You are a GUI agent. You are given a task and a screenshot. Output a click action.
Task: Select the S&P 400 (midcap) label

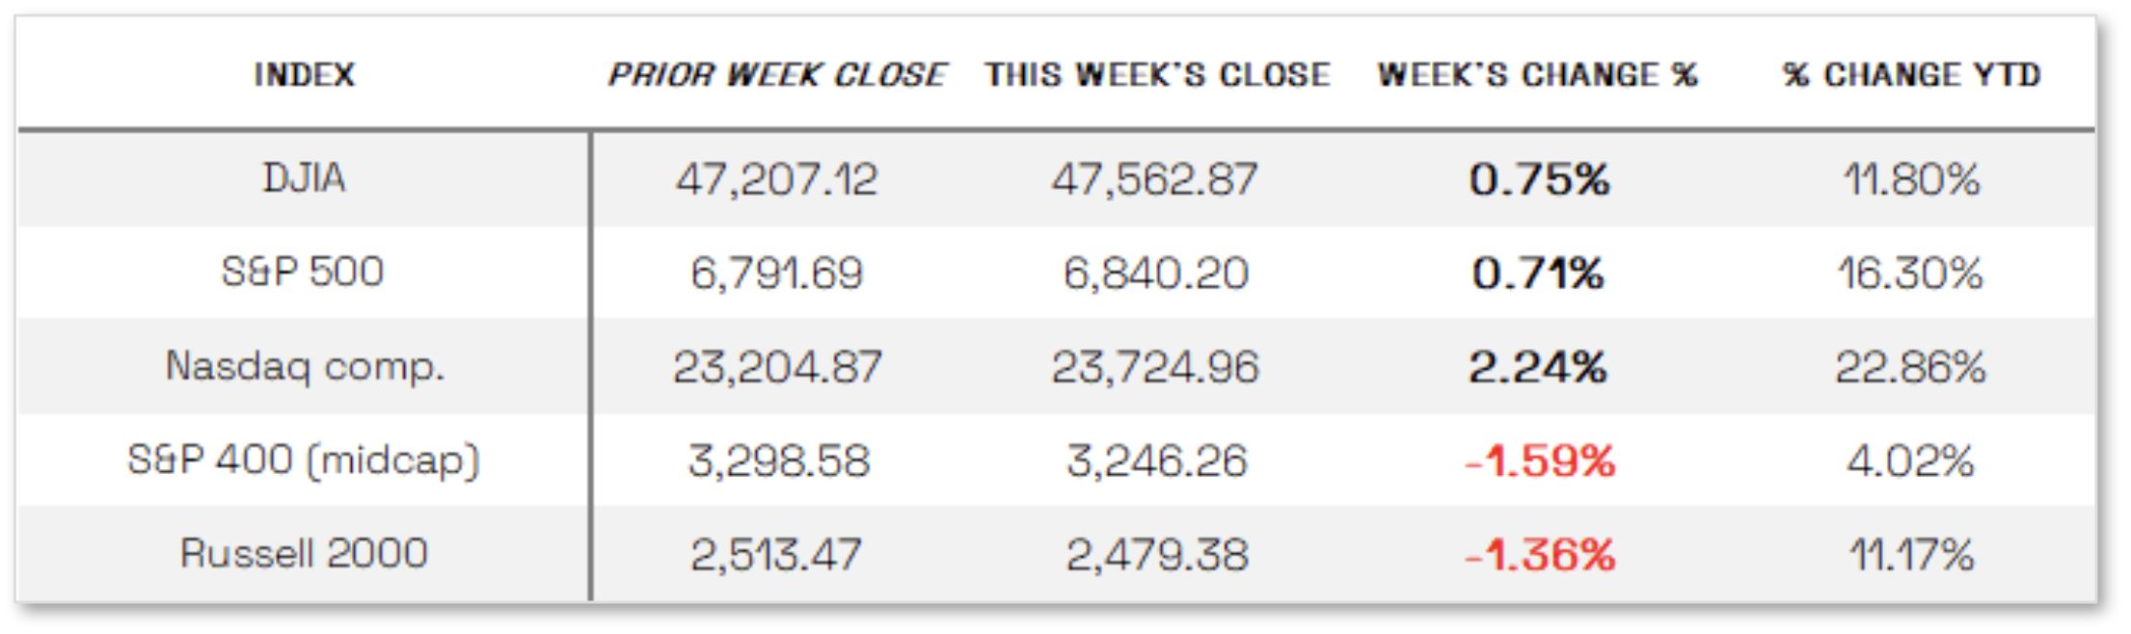coord(304,460)
